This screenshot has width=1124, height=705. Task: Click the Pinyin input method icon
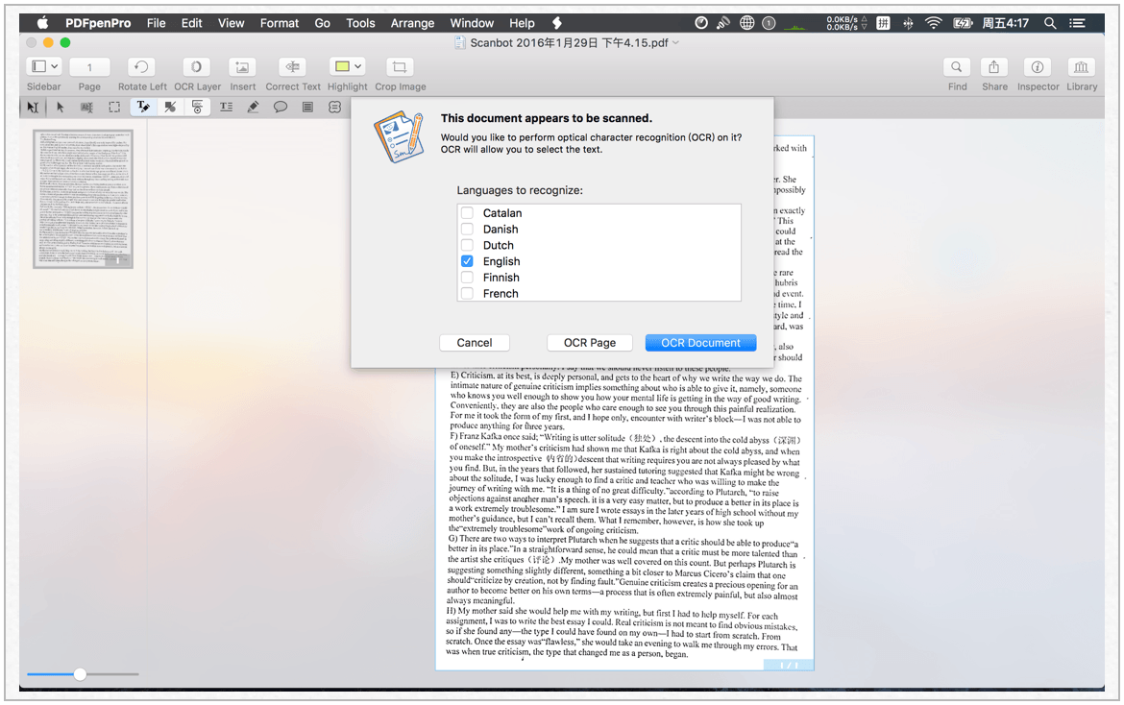(x=883, y=23)
